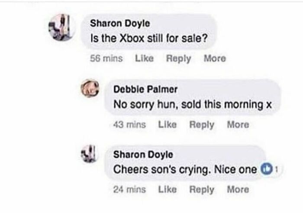Open Debbie Palmer's profile picture
Screen dimensions: 303x213
pos(90,88)
